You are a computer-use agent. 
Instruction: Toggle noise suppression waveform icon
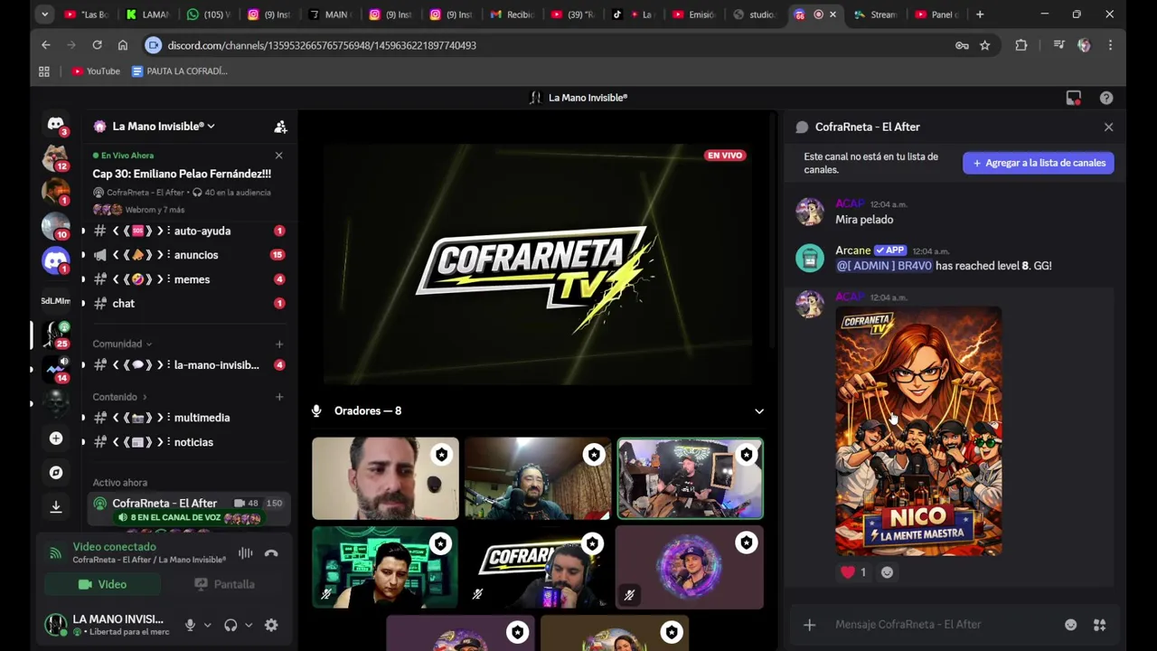click(x=245, y=553)
